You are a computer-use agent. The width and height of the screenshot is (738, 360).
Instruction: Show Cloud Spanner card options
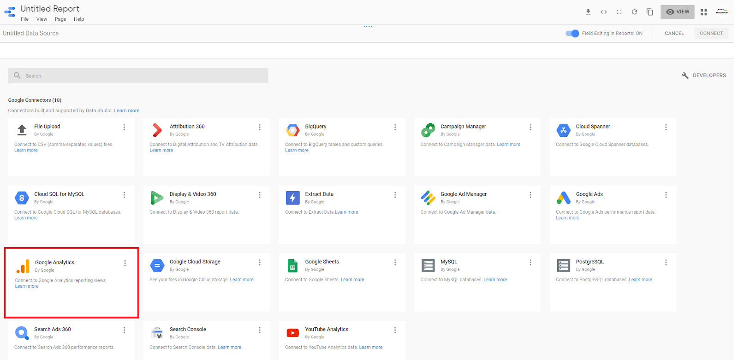pos(666,127)
